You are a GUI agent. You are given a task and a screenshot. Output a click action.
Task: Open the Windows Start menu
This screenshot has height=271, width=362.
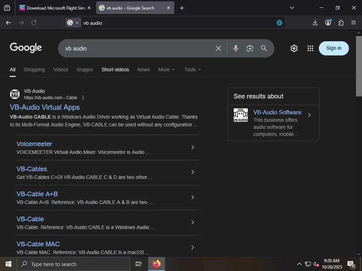click(8, 264)
